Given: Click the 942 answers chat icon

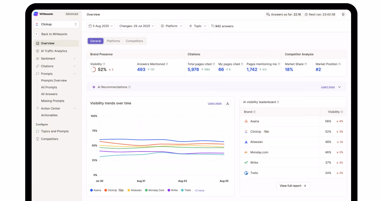Looking at the screenshot, I should click(213, 26).
